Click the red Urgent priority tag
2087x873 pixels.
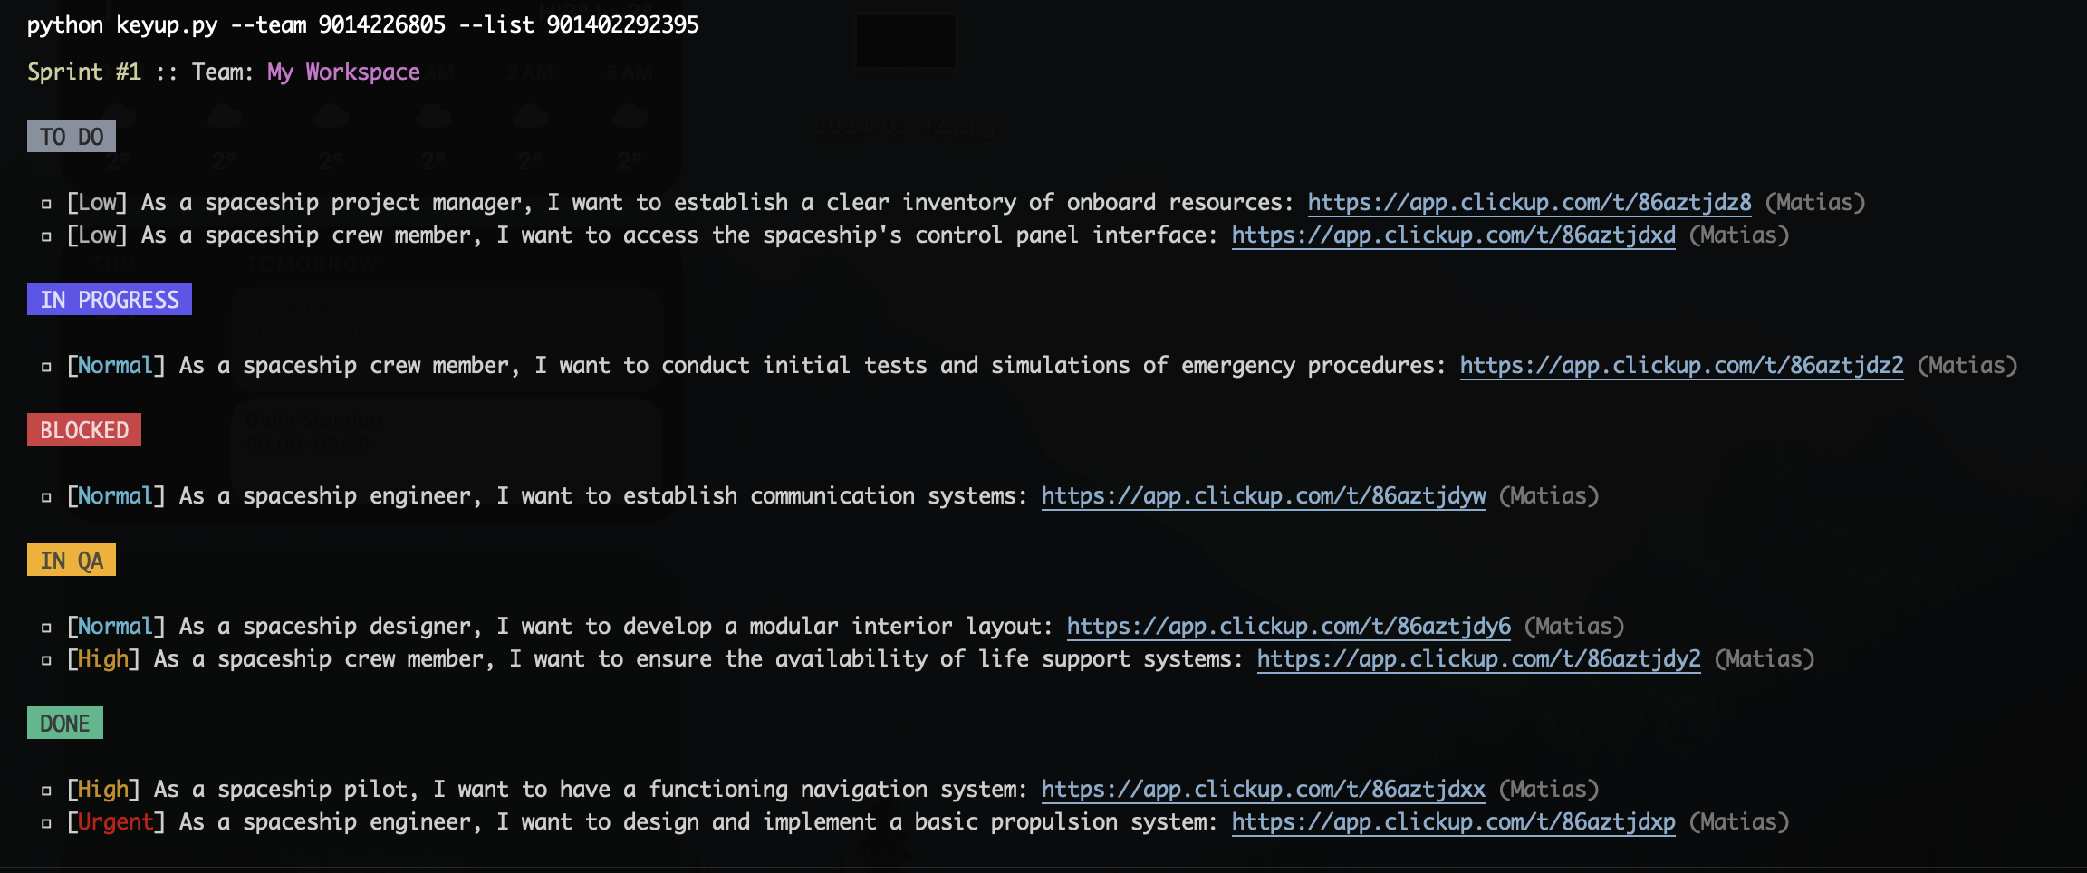click(115, 822)
